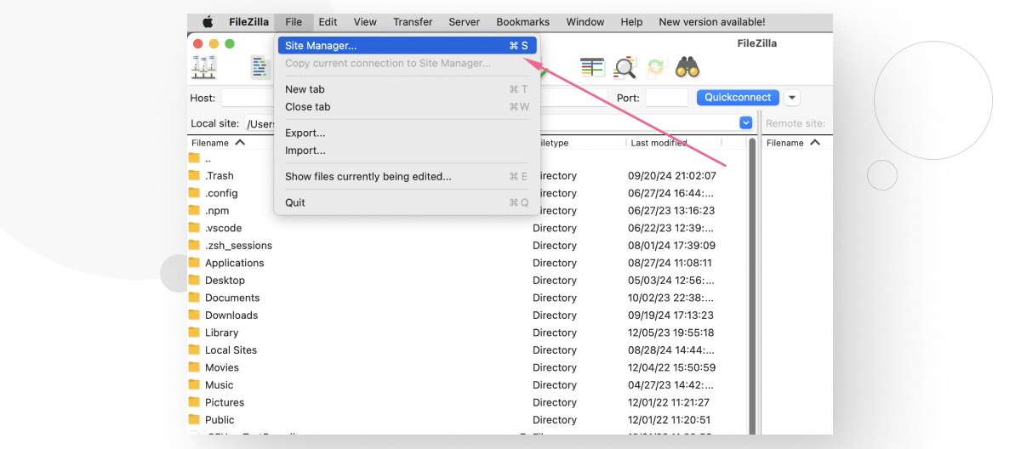Select the Downloads folder row
Screen dimensions: 1021x449
click(x=231, y=315)
